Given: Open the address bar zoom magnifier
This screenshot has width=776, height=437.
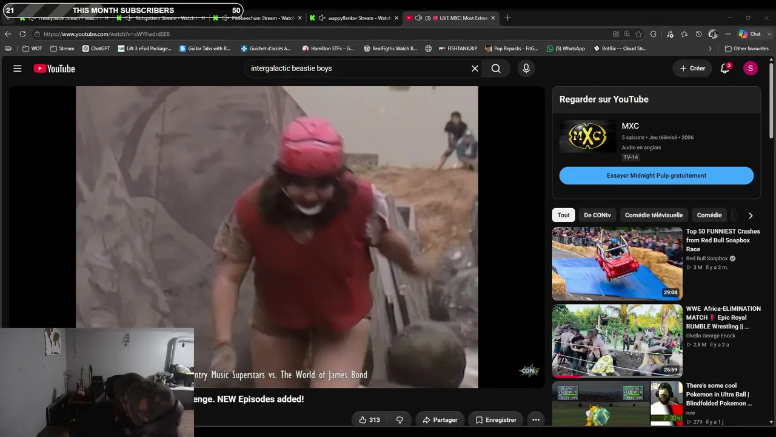Looking at the screenshot, I should tap(627, 34).
